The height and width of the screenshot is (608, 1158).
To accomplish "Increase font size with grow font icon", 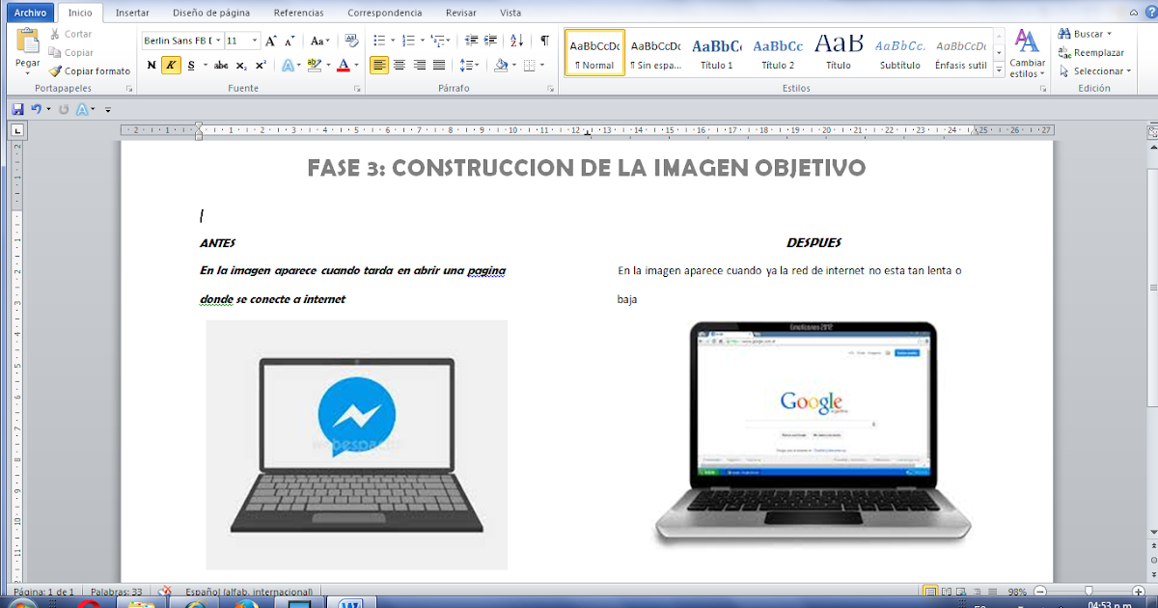I will click(x=271, y=41).
